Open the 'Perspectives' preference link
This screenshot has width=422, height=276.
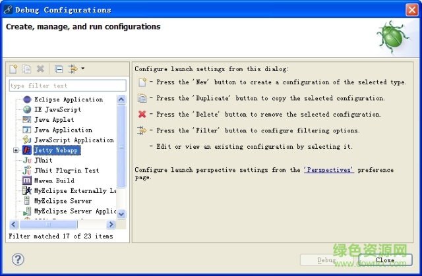(328, 170)
